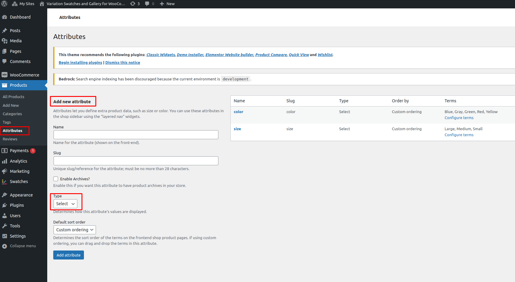
Task: Click inside the attribute Name field
Action: pos(136,134)
